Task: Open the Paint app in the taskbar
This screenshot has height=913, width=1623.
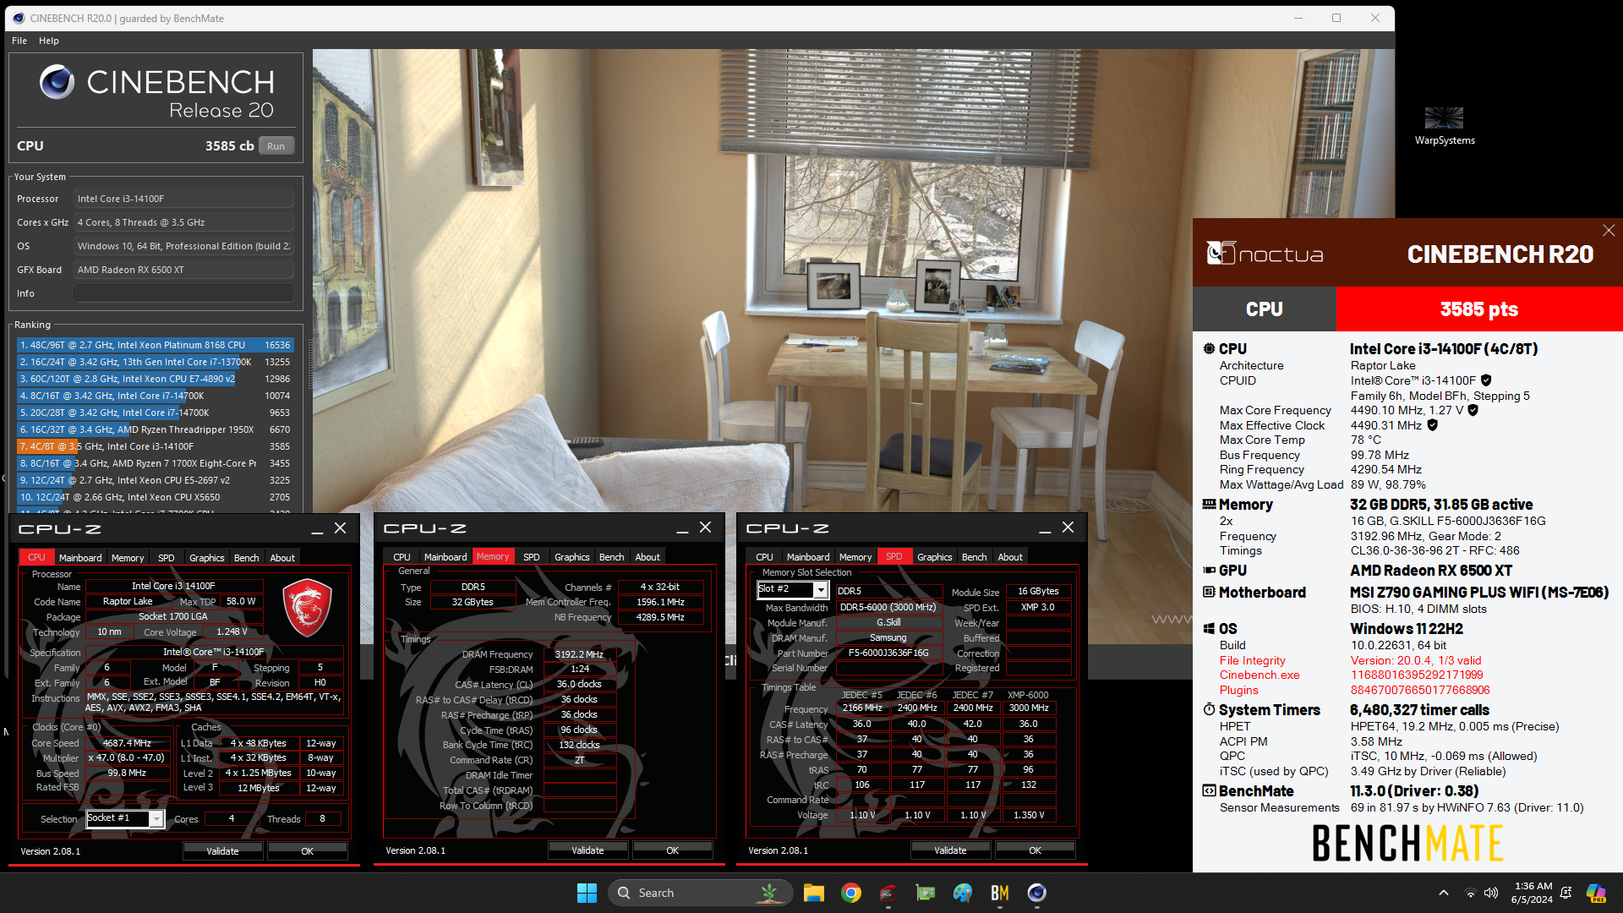Action: pos(963,893)
